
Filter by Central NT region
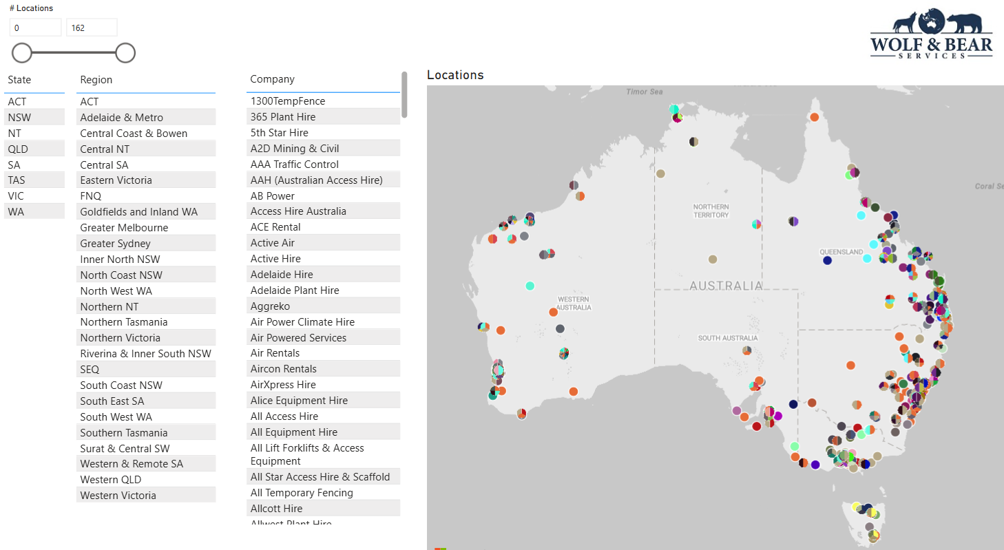pyautogui.click(x=146, y=149)
